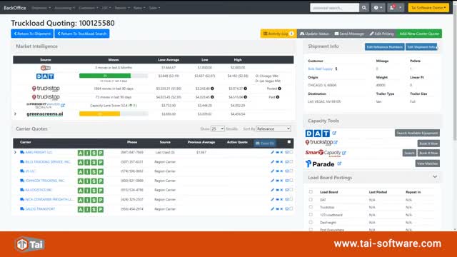Open the Rates menu
The height and width of the screenshot is (257, 457).
(x=139, y=8)
